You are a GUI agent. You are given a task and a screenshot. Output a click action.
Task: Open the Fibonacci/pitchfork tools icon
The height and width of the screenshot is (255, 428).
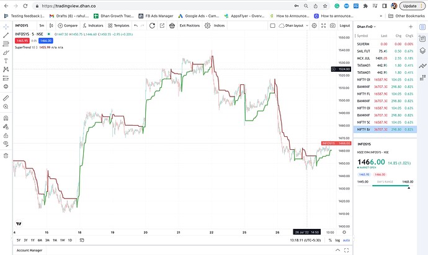click(6, 43)
